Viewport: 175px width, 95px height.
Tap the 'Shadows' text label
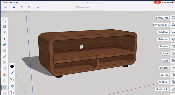coord(163,32)
